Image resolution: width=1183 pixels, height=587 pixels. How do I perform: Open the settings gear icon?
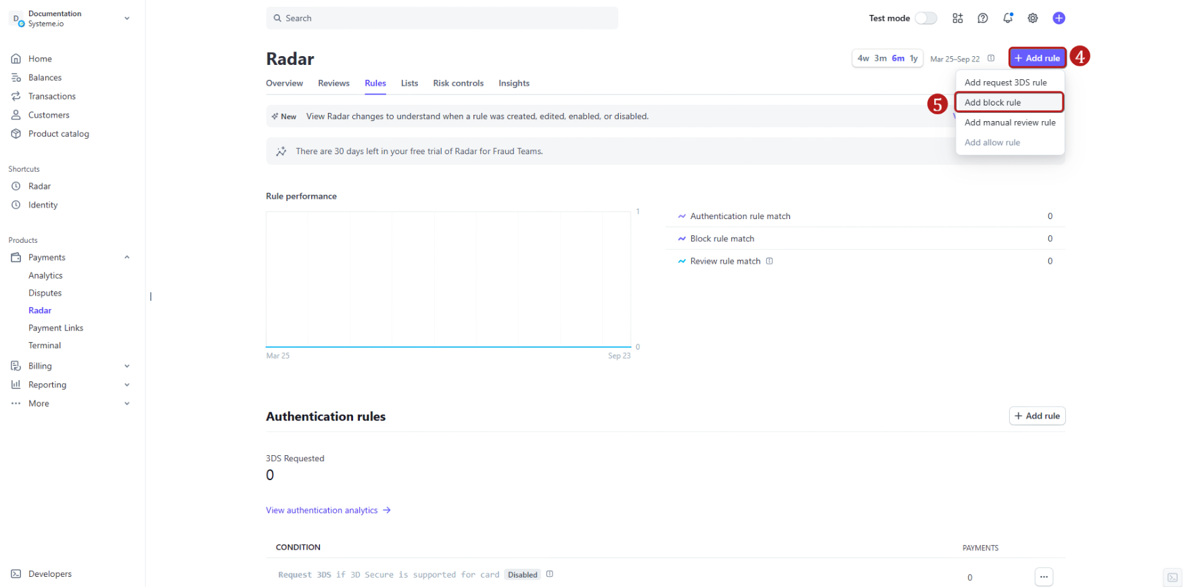[x=1032, y=18]
